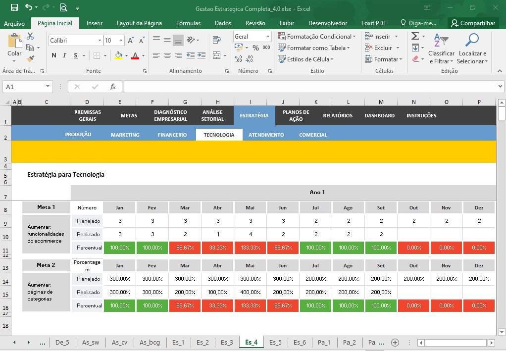
Task: Click the Cut scissors icon
Action: [x=30, y=36]
